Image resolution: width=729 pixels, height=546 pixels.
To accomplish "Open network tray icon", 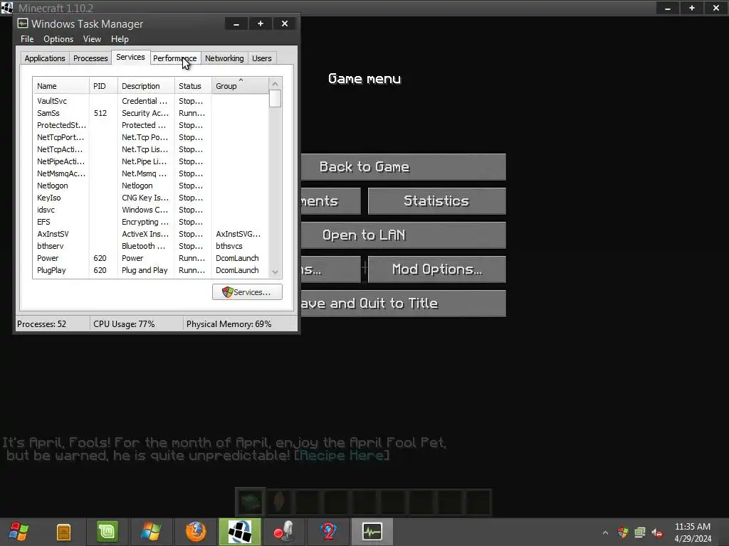I will point(640,532).
